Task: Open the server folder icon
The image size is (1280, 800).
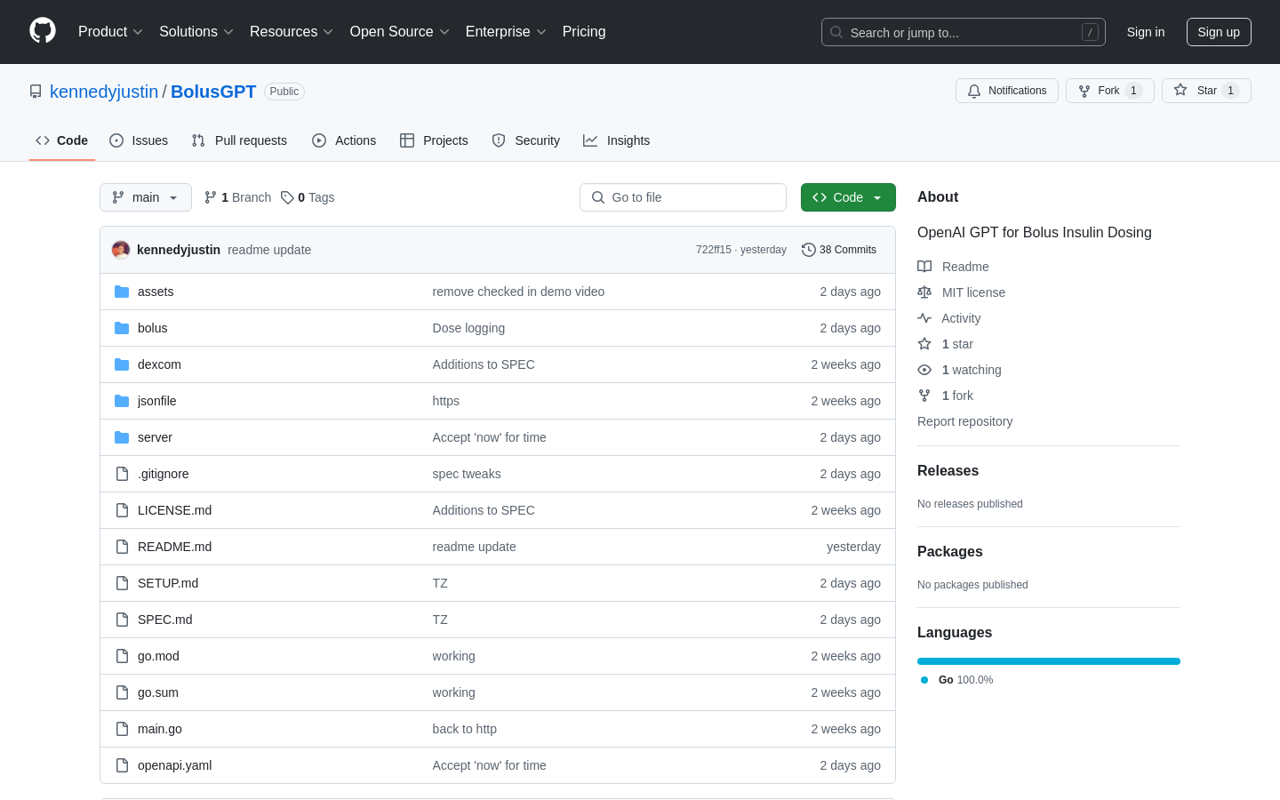Action: [122, 437]
